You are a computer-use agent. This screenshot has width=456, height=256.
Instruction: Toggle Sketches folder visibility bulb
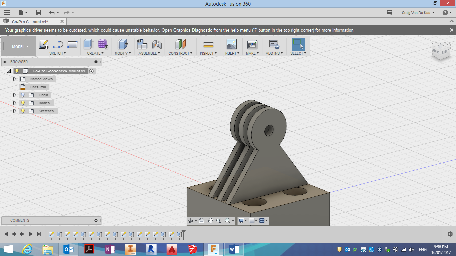click(x=23, y=111)
